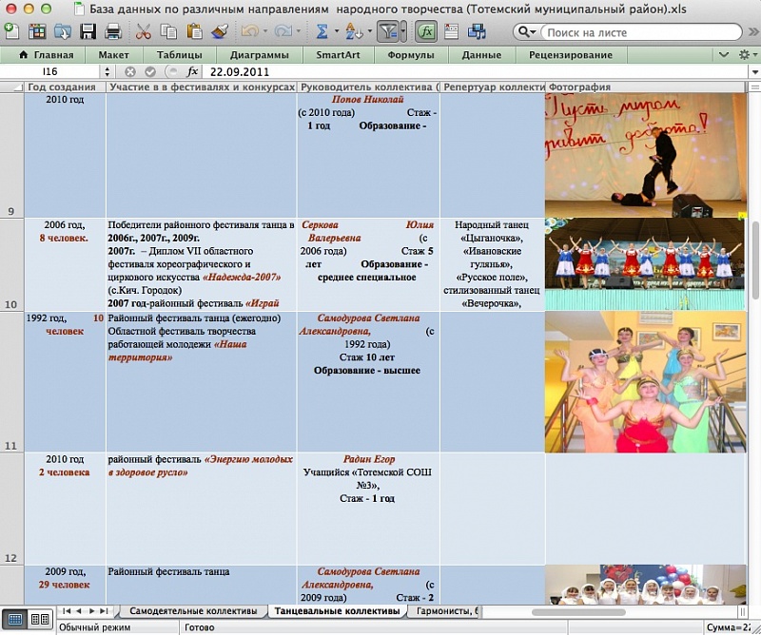Open the Name Box dropdown stepper
Image resolution: width=761 pixels, height=635 pixels.
coord(107,72)
